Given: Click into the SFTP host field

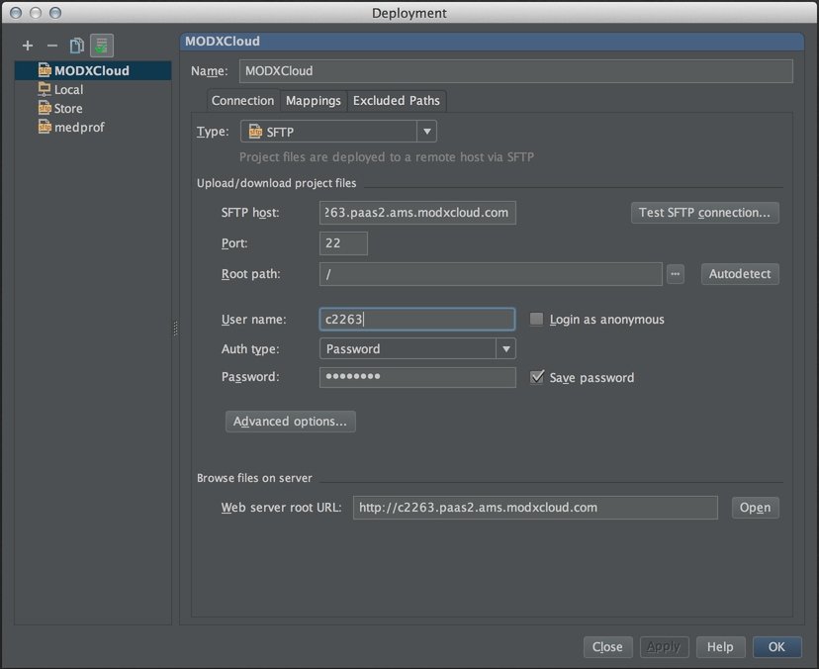Looking at the screenshot, I should pos(417,213).
